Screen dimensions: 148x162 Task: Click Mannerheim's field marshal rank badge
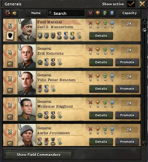10,36
